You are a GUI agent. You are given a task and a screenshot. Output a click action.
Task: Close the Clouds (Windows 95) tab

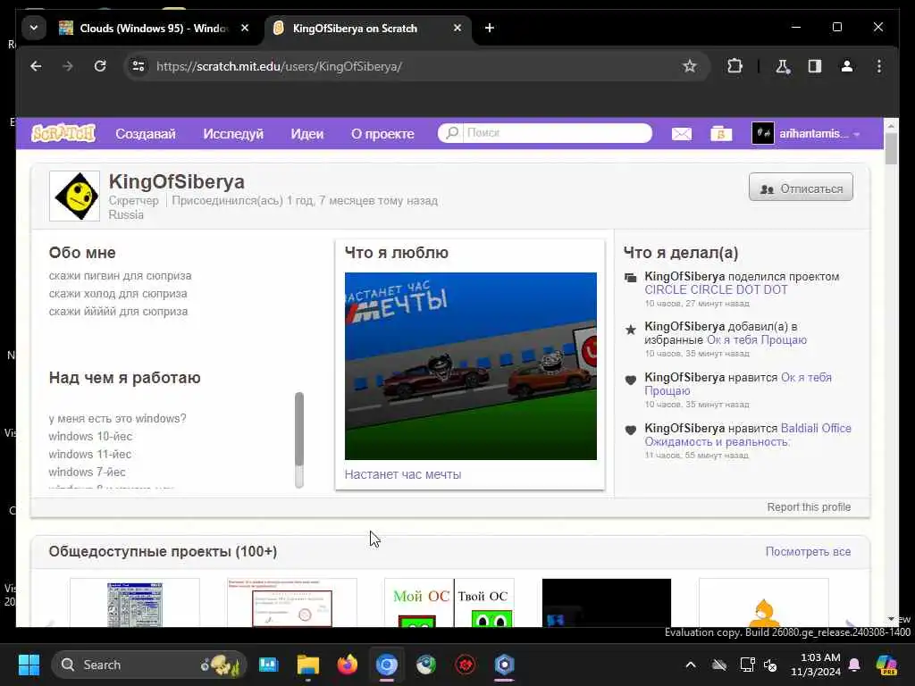(245, 28)
